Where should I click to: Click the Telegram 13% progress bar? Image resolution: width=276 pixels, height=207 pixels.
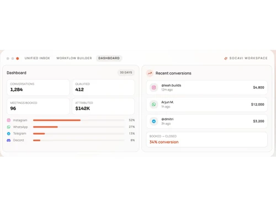point(79,134)
